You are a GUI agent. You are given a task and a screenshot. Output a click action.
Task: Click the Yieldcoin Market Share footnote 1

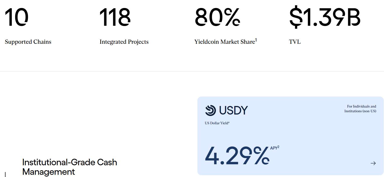[x=256, y=40]
